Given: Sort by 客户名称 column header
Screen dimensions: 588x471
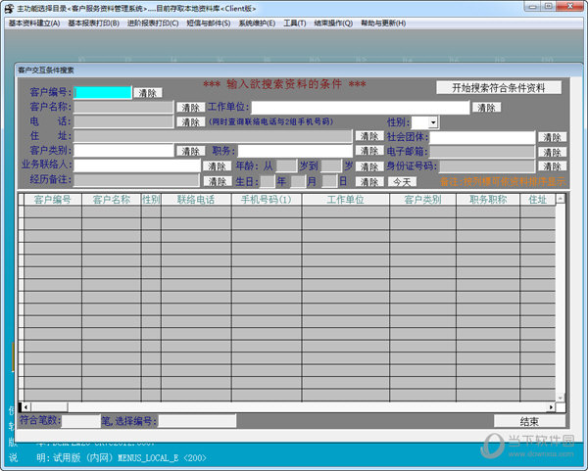Looking at the screenshot, I should 112,200.
